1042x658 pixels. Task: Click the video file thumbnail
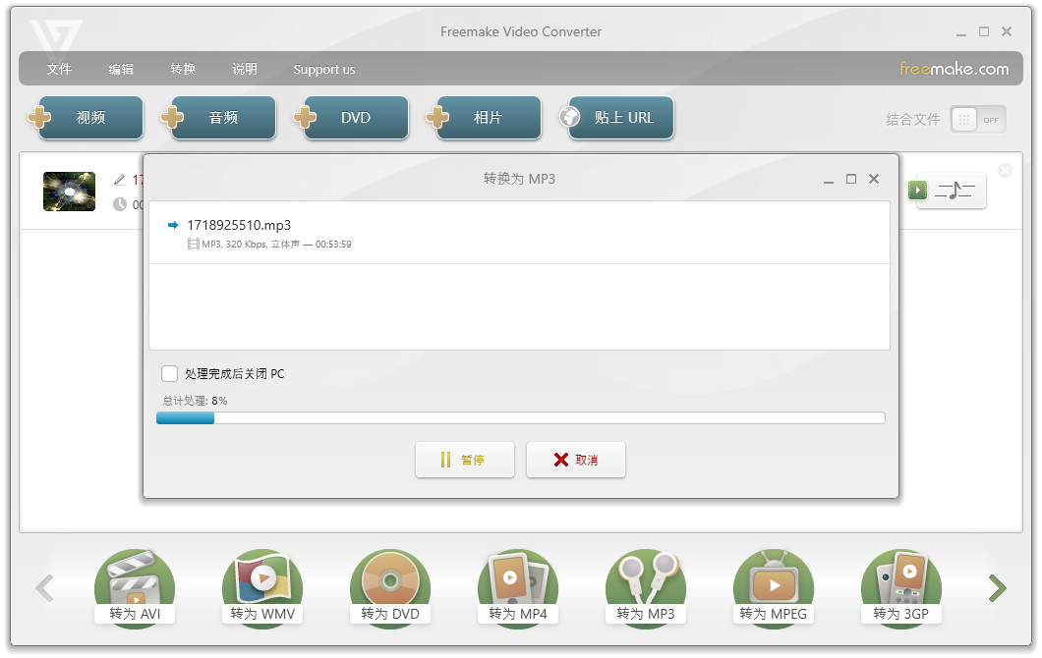click(69, 192)
